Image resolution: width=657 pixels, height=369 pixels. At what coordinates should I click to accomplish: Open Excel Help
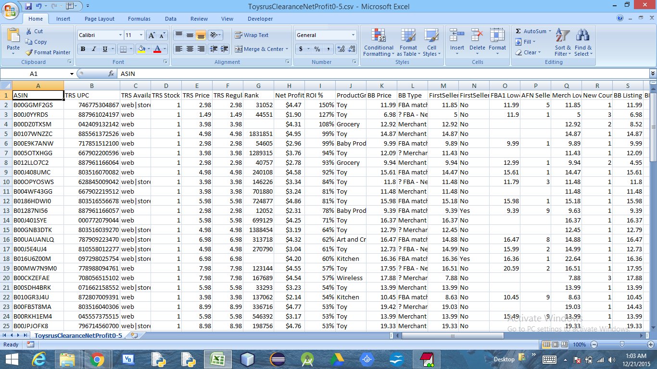(x=620, y=18)
